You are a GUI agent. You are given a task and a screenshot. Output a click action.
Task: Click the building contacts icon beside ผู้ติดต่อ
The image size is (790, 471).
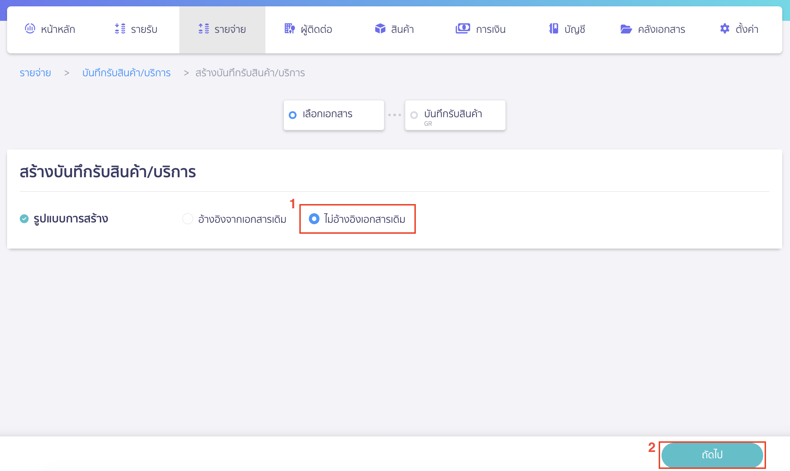(x=289, y=29)
